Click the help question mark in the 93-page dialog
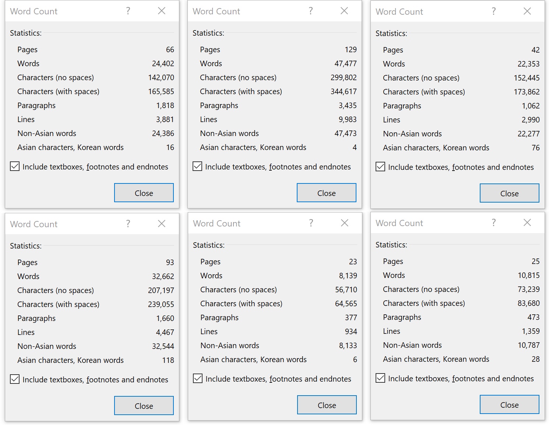549x425 pixels. (128, 224)
